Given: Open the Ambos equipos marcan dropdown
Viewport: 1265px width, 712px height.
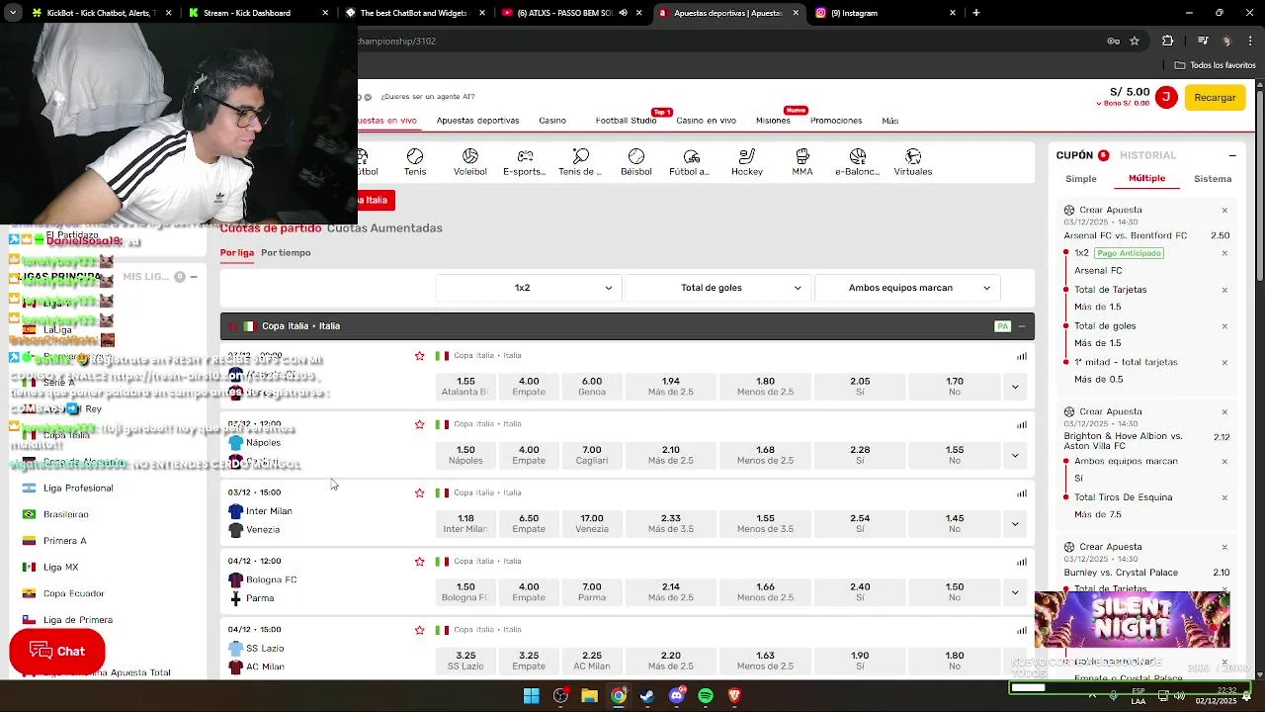Looking at the screenshot, I should tap(907, 288).
